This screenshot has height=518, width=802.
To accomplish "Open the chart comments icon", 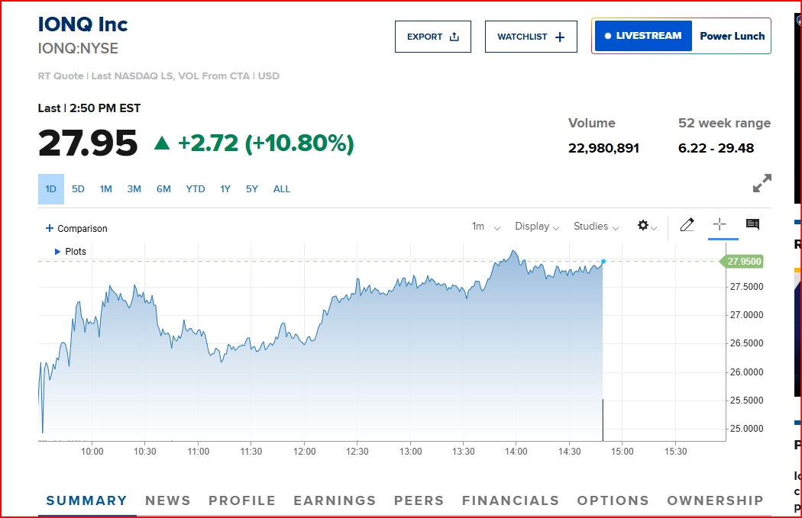I will pyautogui.click(x=752, y=224).
